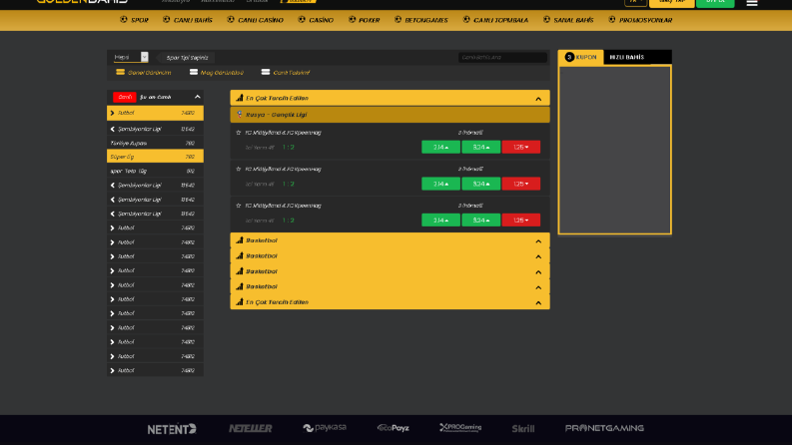792x445 pixels.
Task: Click the Genel Görünüm view icon
Action: (120, 72)
